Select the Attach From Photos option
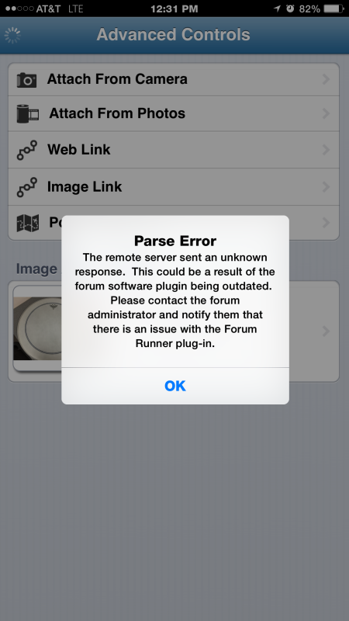Image resolution: width=349 pixels, height=621 pixels. coord(174,113)
